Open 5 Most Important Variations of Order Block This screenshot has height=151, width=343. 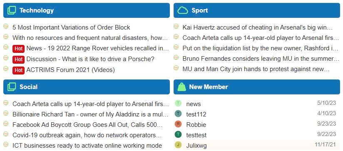(x=71, y=27)
